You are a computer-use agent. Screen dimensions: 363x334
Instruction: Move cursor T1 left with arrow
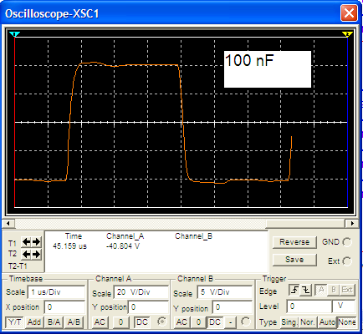point(26,242)
